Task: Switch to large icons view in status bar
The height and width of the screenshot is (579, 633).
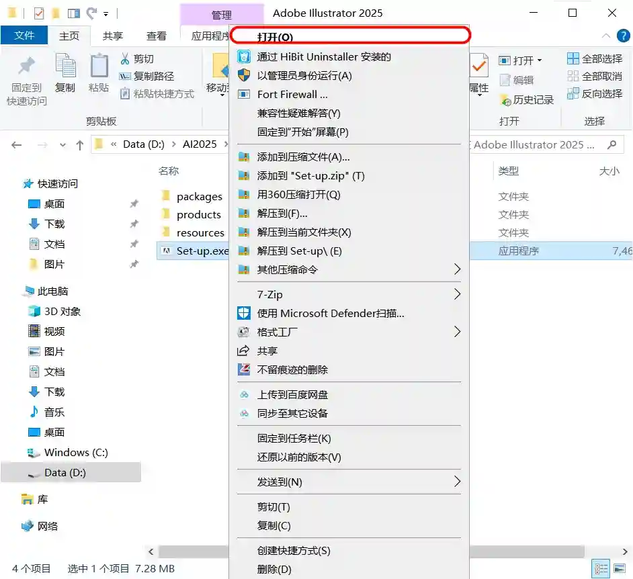Action: 619,568
